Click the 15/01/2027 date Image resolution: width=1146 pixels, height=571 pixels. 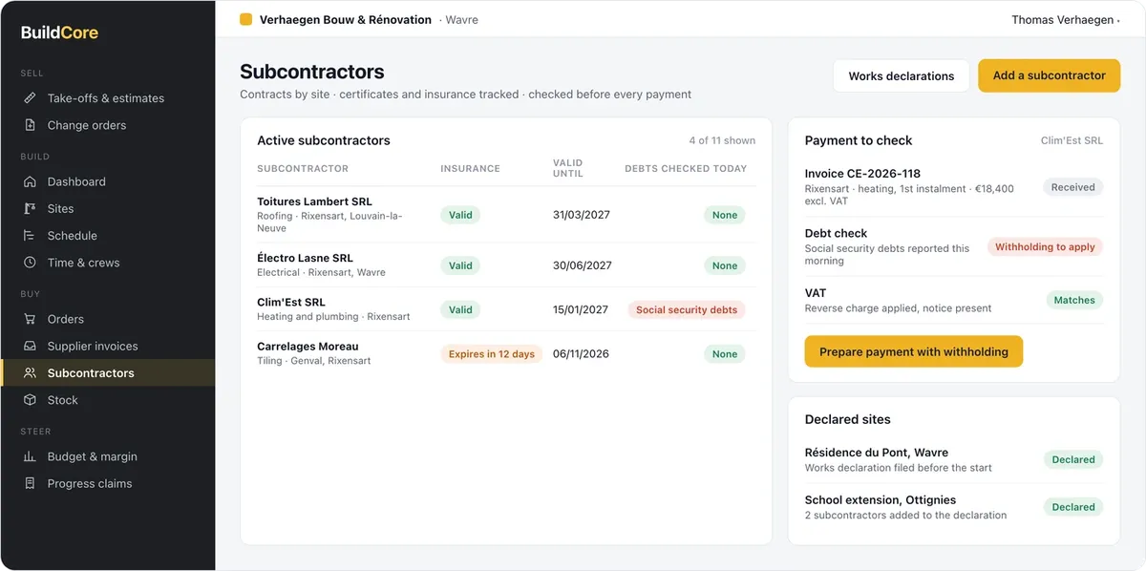(581, 309)
